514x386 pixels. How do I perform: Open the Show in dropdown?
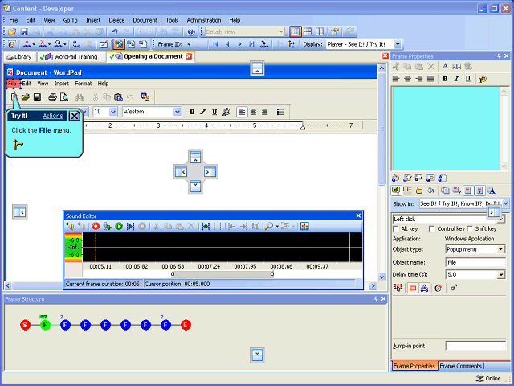click(x=506, y=203)
